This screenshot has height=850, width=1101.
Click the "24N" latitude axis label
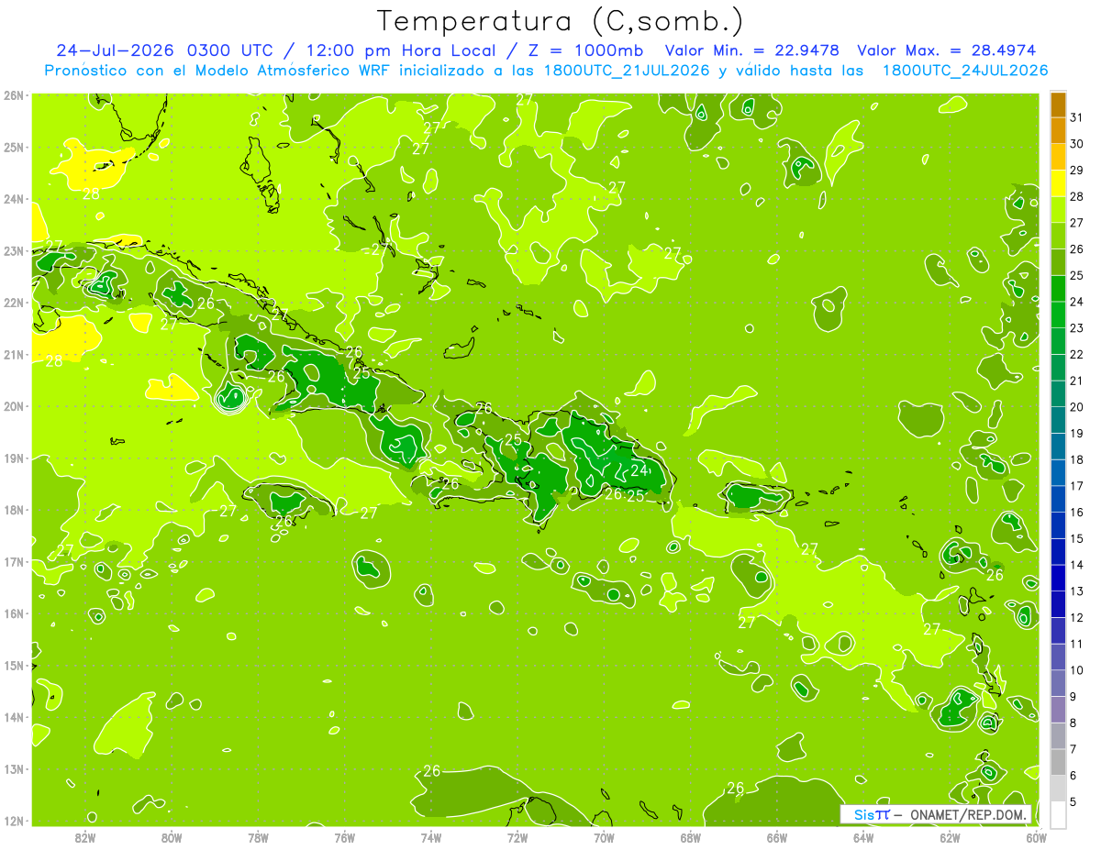point(14,199)
